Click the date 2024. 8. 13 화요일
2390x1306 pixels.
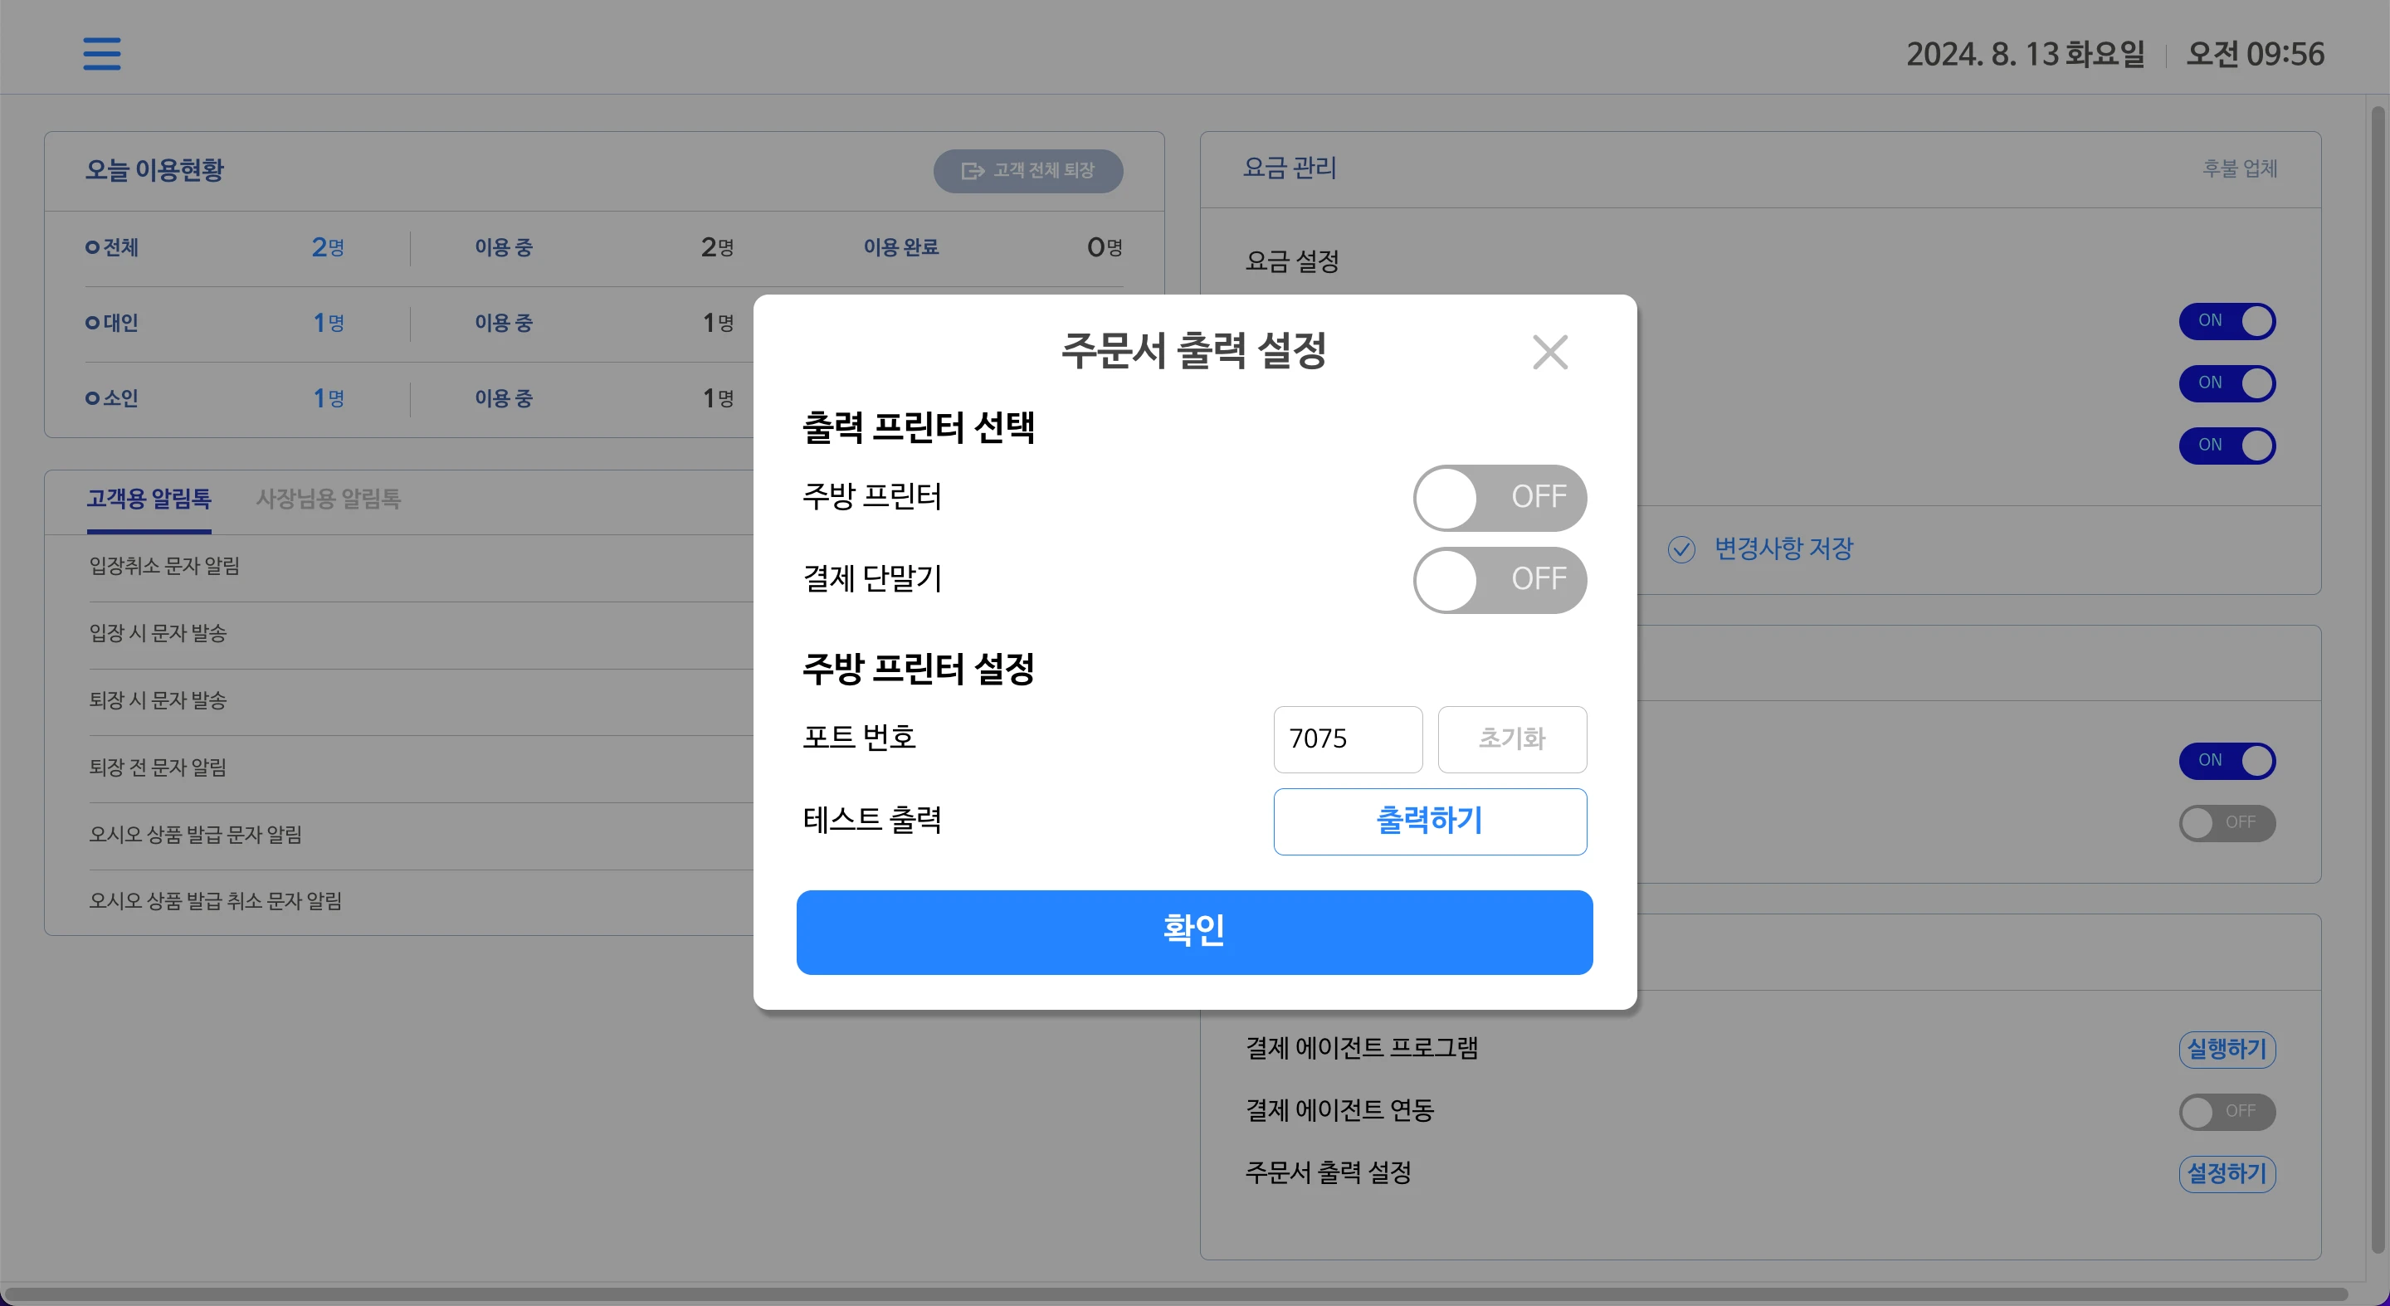point(2026,54)
